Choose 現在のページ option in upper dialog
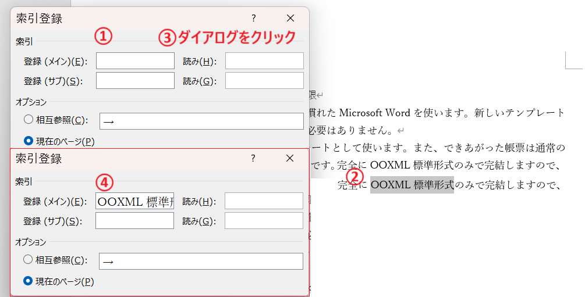Viewport: 585px width, 297px height. click(29, 141)
